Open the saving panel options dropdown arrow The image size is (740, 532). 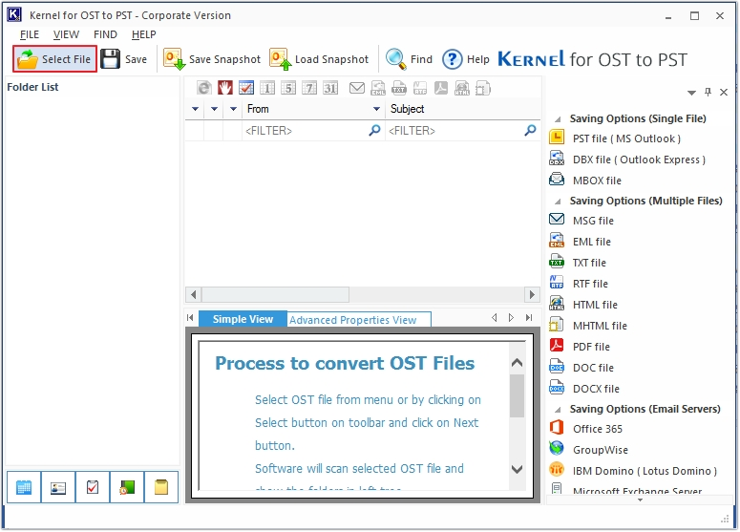[691, 93]
